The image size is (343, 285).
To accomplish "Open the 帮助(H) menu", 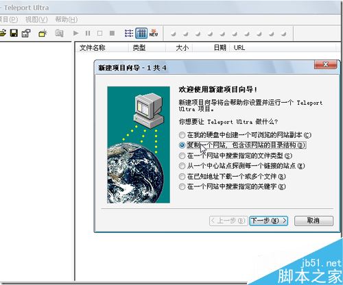I will (67, 20).
